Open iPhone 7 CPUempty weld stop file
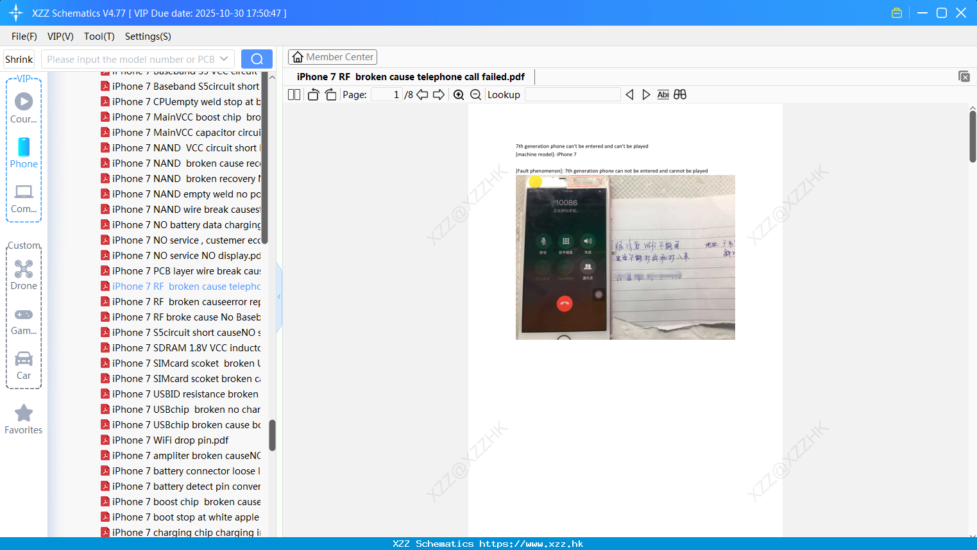This screenshot has width=977, height=550. (180, 102)
